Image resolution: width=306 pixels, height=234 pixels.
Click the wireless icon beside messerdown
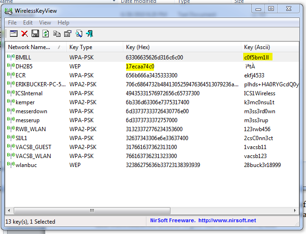tap(11, 111)
